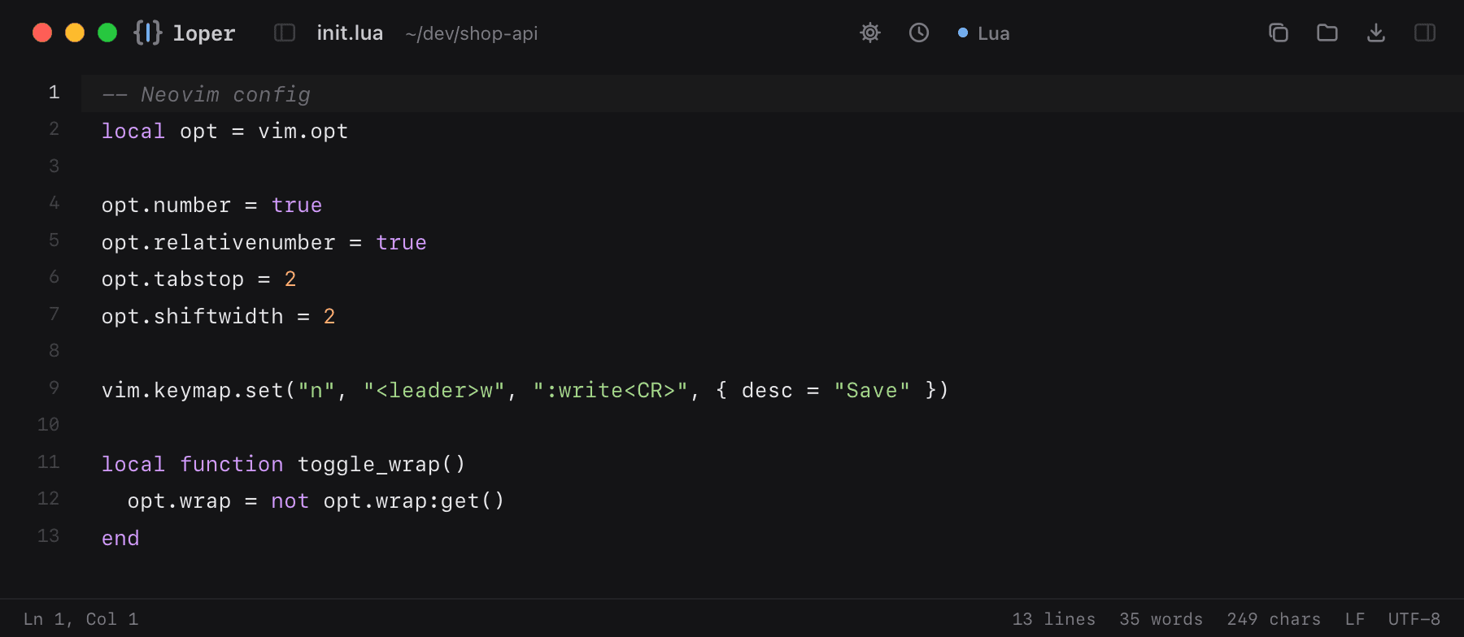The height and width of the screenshot is (637, 1464).
Task: Download the file with the download icon
Action: pyautogui.click(x=1376, y=32)
